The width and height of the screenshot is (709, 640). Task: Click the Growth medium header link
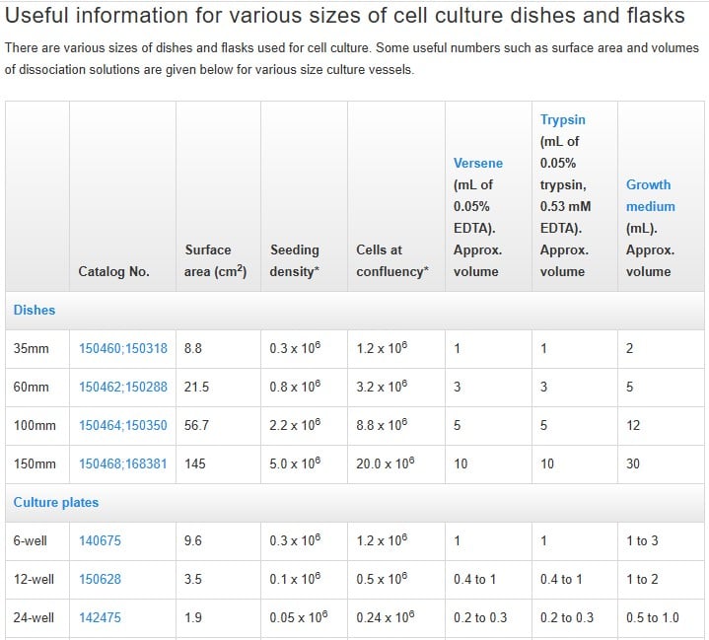650,195
